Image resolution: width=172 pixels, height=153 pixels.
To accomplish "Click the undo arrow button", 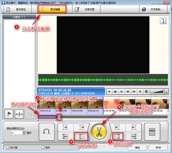I will [x=47, y=132].
